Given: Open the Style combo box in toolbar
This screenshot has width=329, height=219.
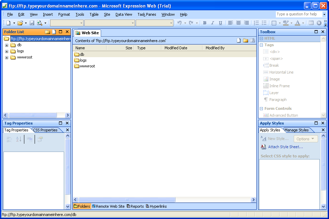Looking at the screenshot, I should point(67,23).
